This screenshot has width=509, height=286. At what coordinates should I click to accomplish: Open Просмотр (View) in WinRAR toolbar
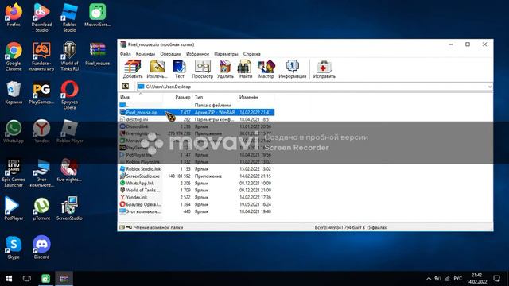click(x=202, y=69)
